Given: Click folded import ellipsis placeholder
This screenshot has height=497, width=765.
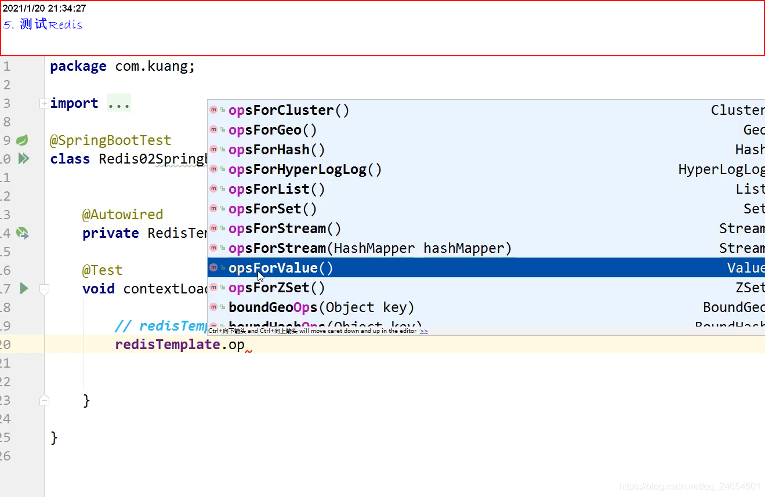Looking at the screenshot, I should 119,103.
